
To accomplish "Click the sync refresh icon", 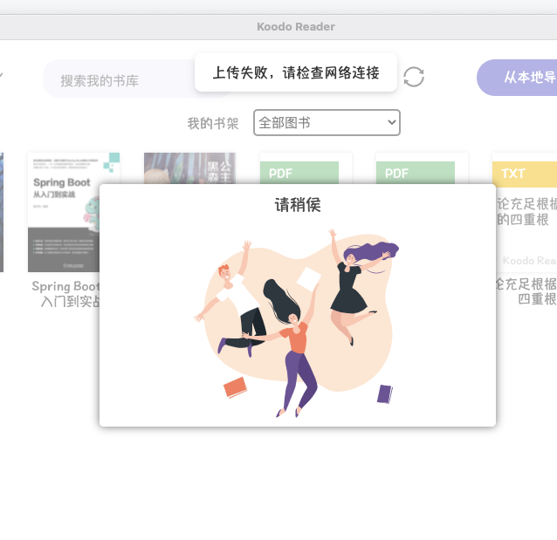I will pos(414,77).
